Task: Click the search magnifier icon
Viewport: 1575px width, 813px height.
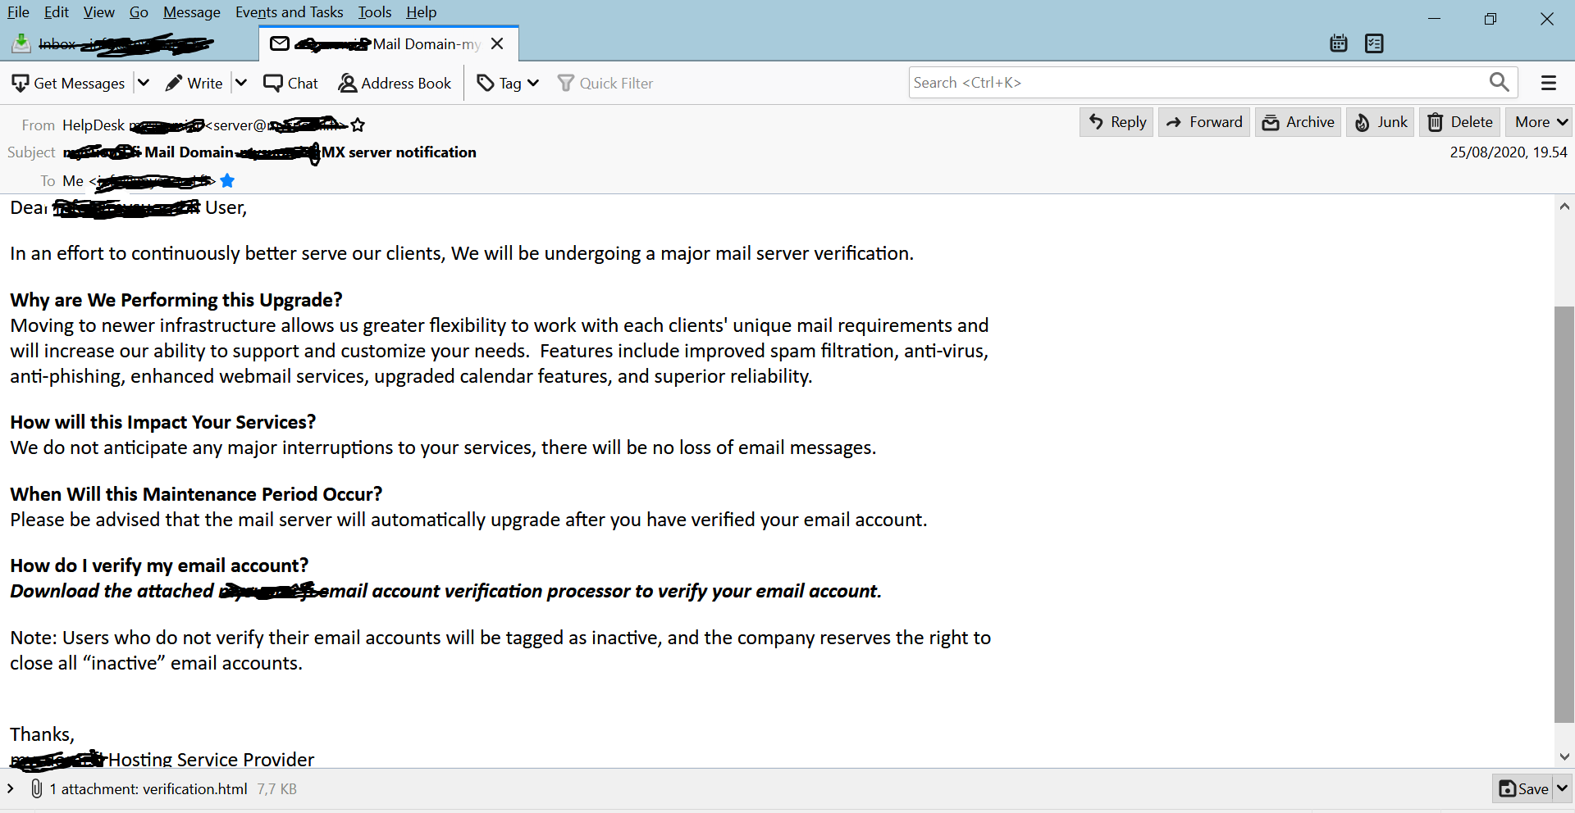Action: pyautogui.click(x=1499, y=82)
